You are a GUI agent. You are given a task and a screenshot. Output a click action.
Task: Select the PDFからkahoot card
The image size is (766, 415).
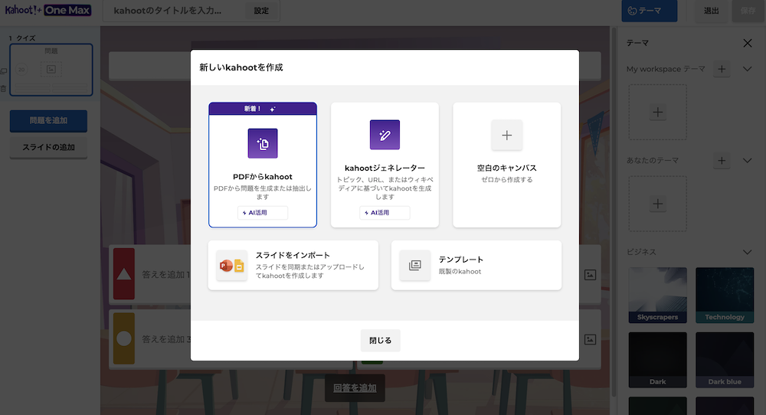pos(263,165)
